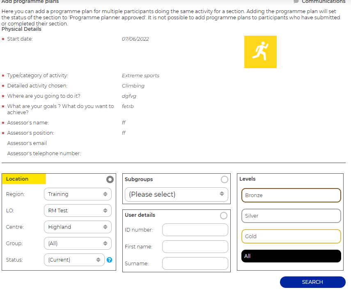Select the User details radio button
Image resolution: width=351 pixels, height=292 pixels.
point(224,216)
